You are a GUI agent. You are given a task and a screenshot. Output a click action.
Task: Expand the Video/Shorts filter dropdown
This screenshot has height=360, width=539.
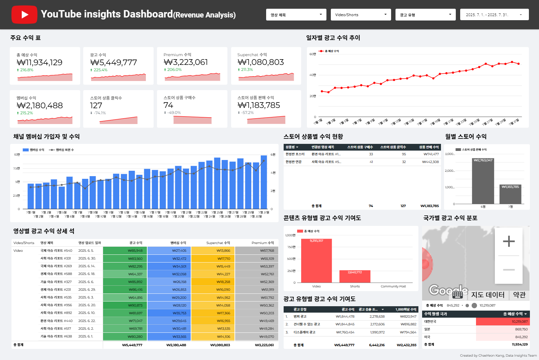(x=361, y=15)
